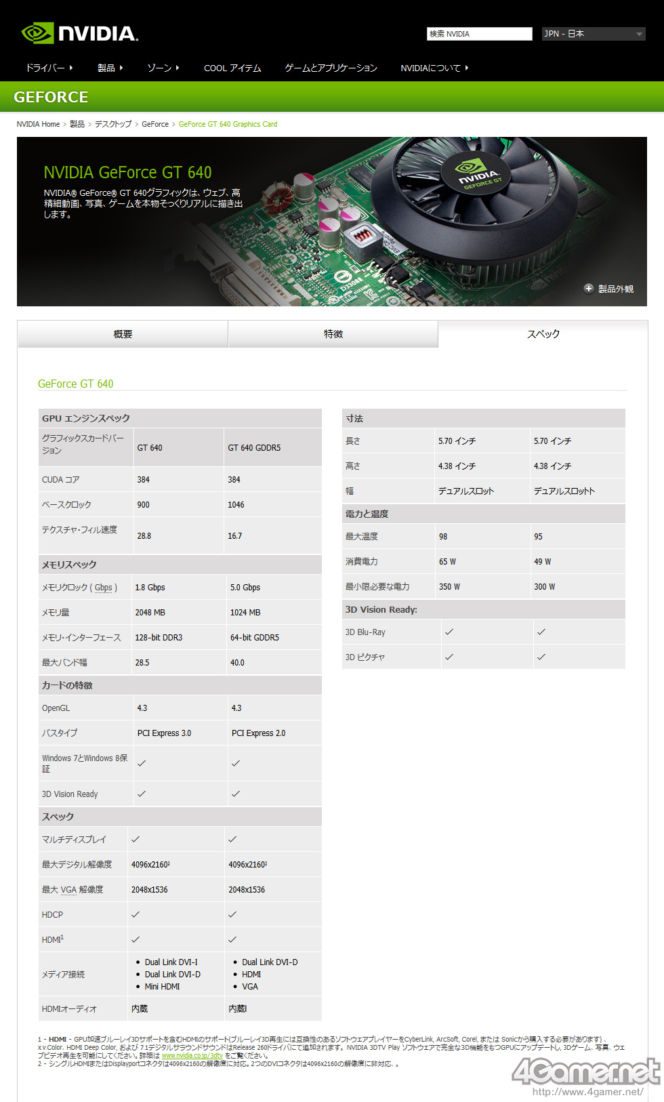Expand the ドライバー menu
This screenshot has height=1102, width=664.
(x=49, y=68)
